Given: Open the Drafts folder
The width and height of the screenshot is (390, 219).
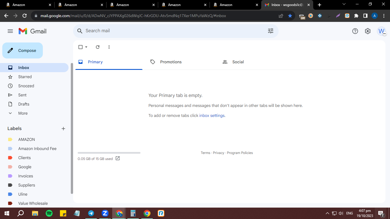Looking at the screenshot, I should (x=34, y=104).
